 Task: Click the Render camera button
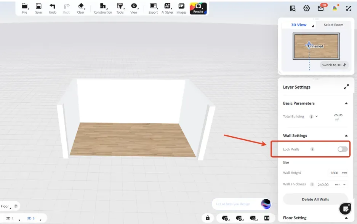point(198,8)
